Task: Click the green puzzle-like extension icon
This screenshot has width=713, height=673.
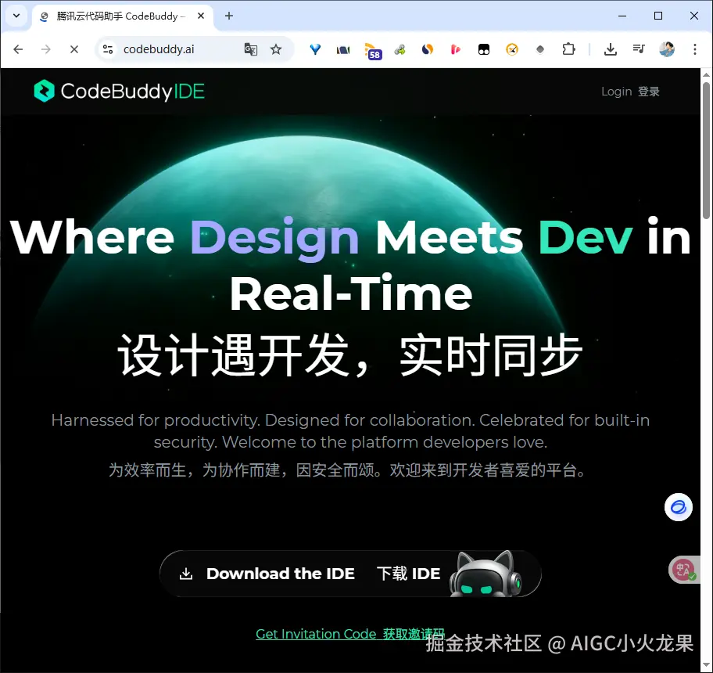Action: [x=399, y=49]
